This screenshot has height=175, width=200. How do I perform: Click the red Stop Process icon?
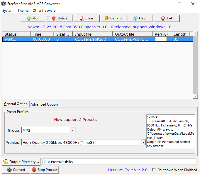point(34,170)
